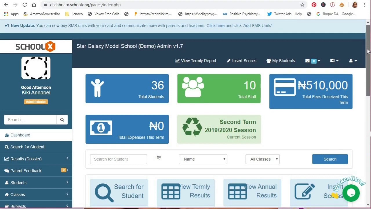371x209 pixels.
Task: Open Twitter Ads - Help bookmark
Action: coord(285,14)
